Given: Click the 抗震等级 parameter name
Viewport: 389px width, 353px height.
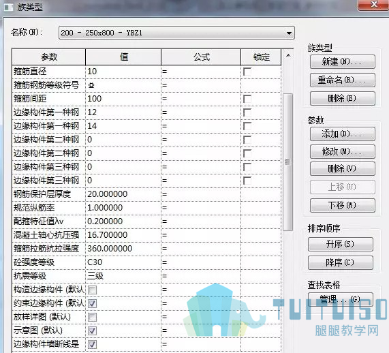Looking at the screenshot, I should [30, 276].
